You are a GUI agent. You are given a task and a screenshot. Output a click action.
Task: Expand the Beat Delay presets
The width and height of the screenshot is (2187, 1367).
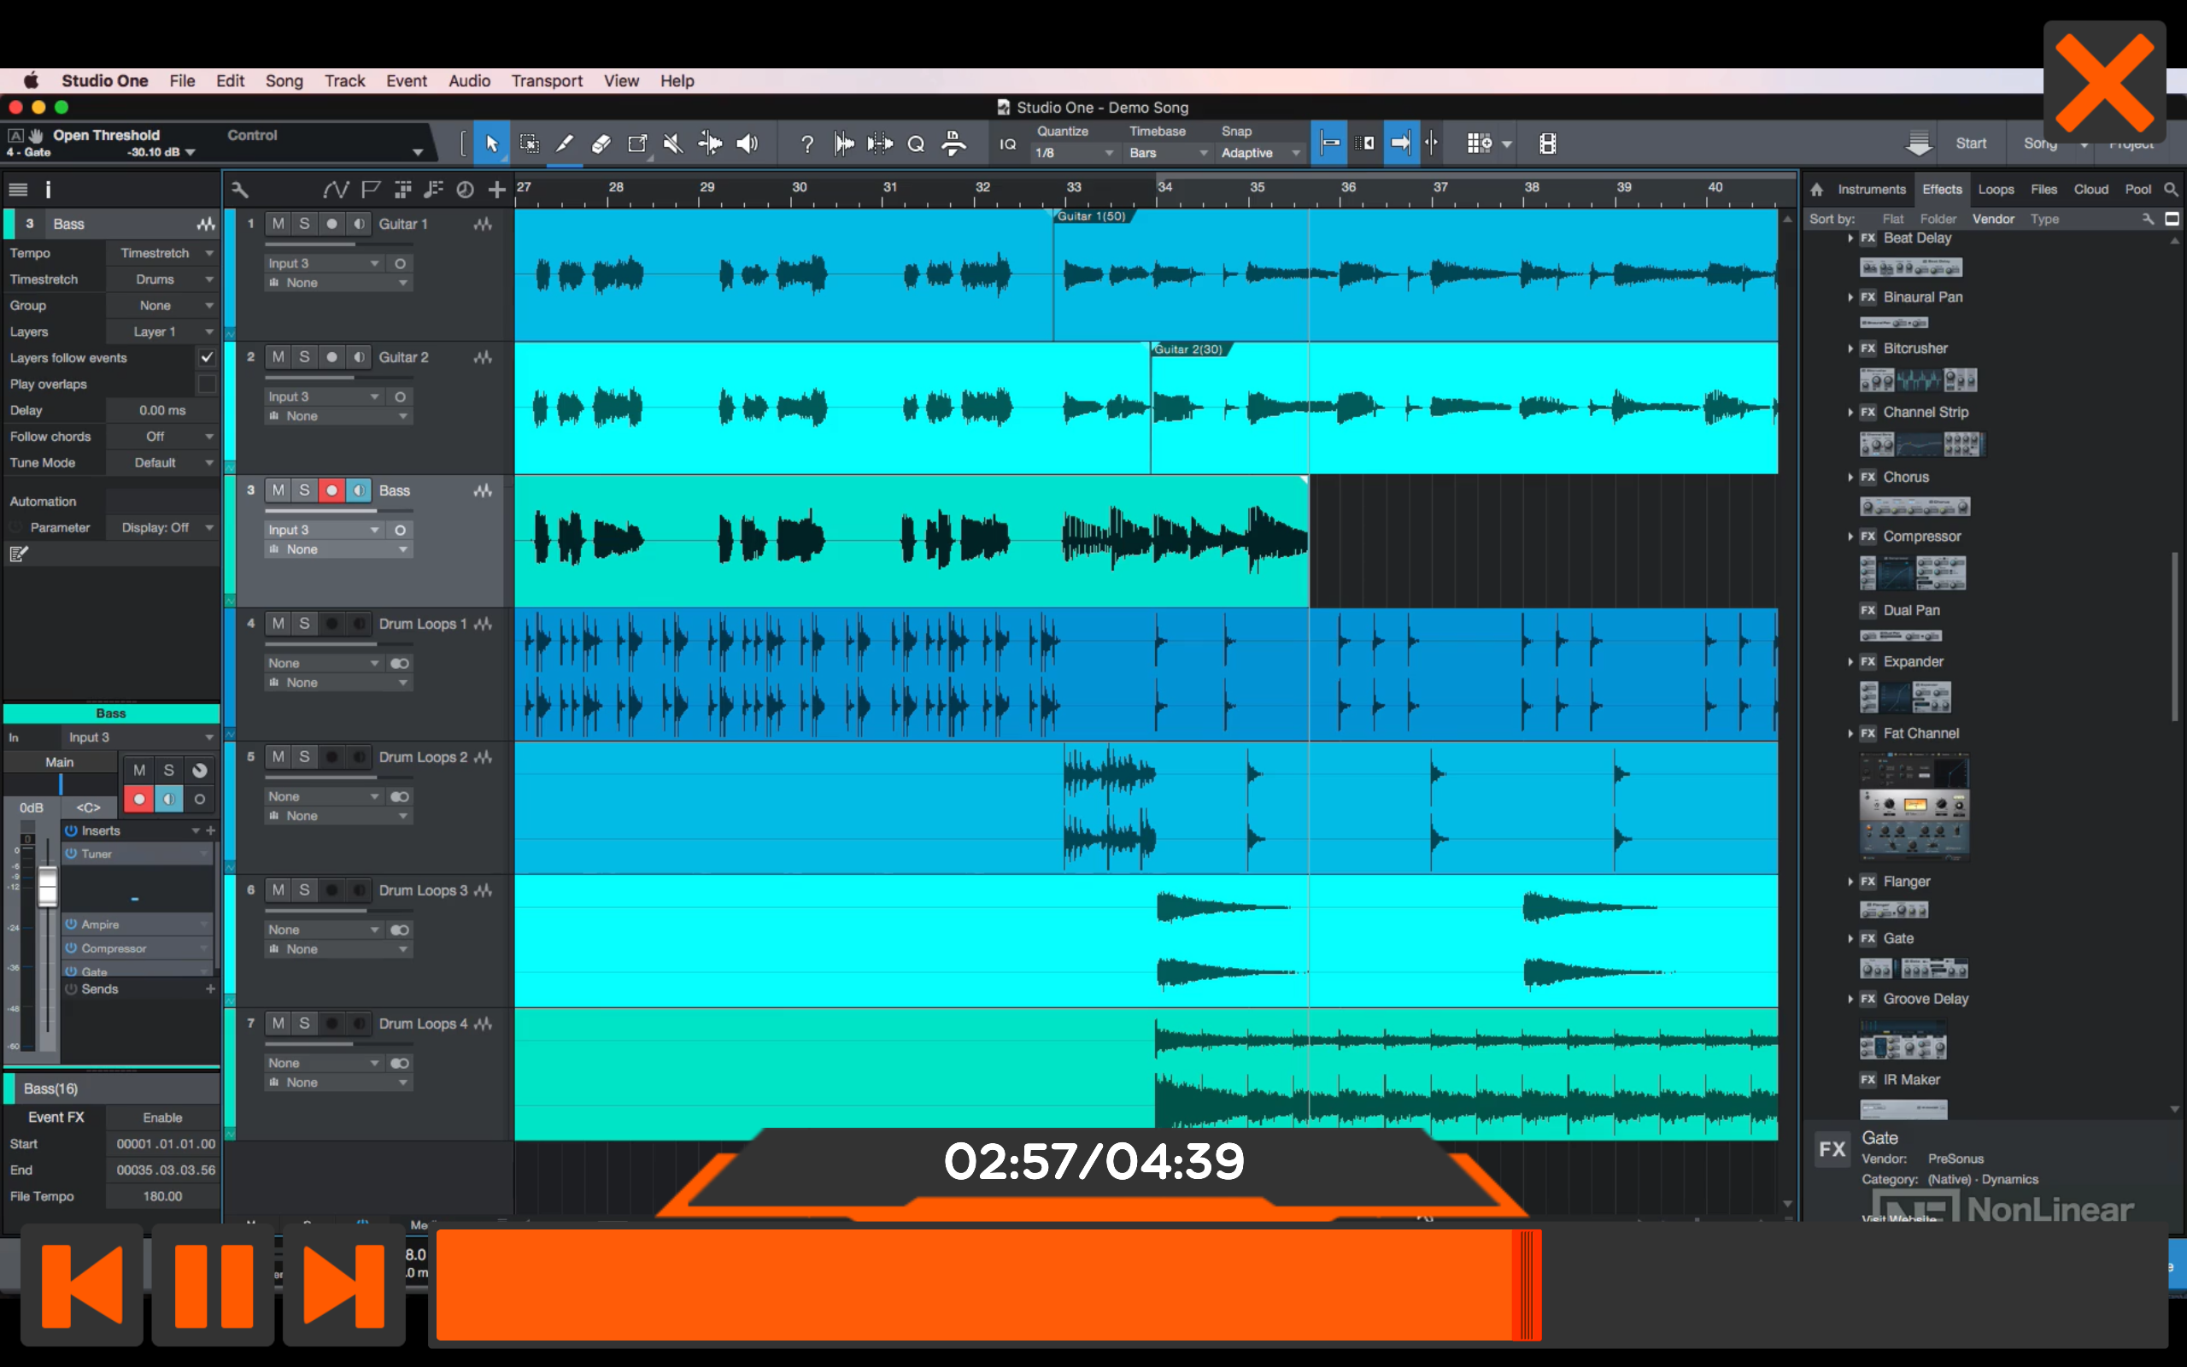pyautogui.click(x=1850, y=238)
